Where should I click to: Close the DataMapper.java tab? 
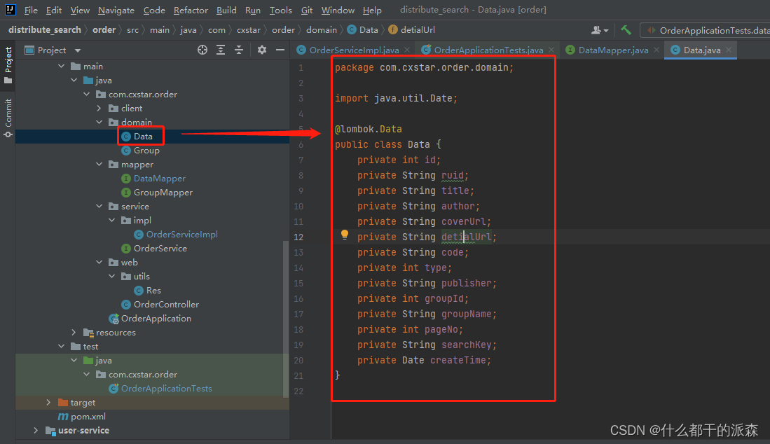tap(656, 50)
